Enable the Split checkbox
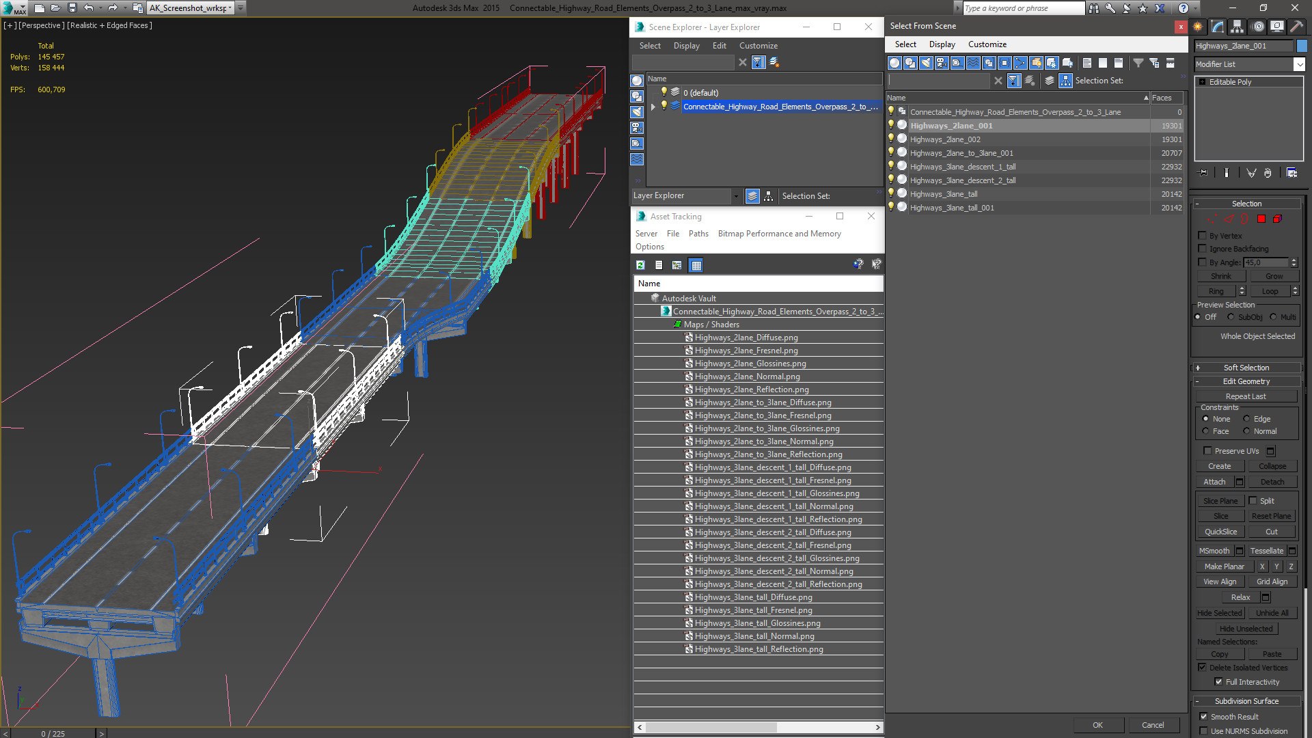 click(1253, 501)
